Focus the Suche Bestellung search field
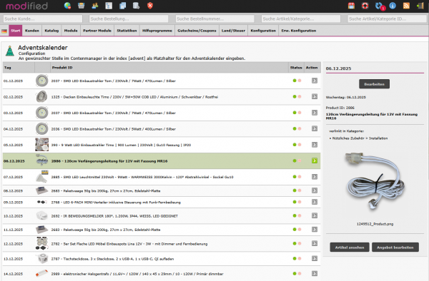Viewport: 429px width, 281px height. 129,19
